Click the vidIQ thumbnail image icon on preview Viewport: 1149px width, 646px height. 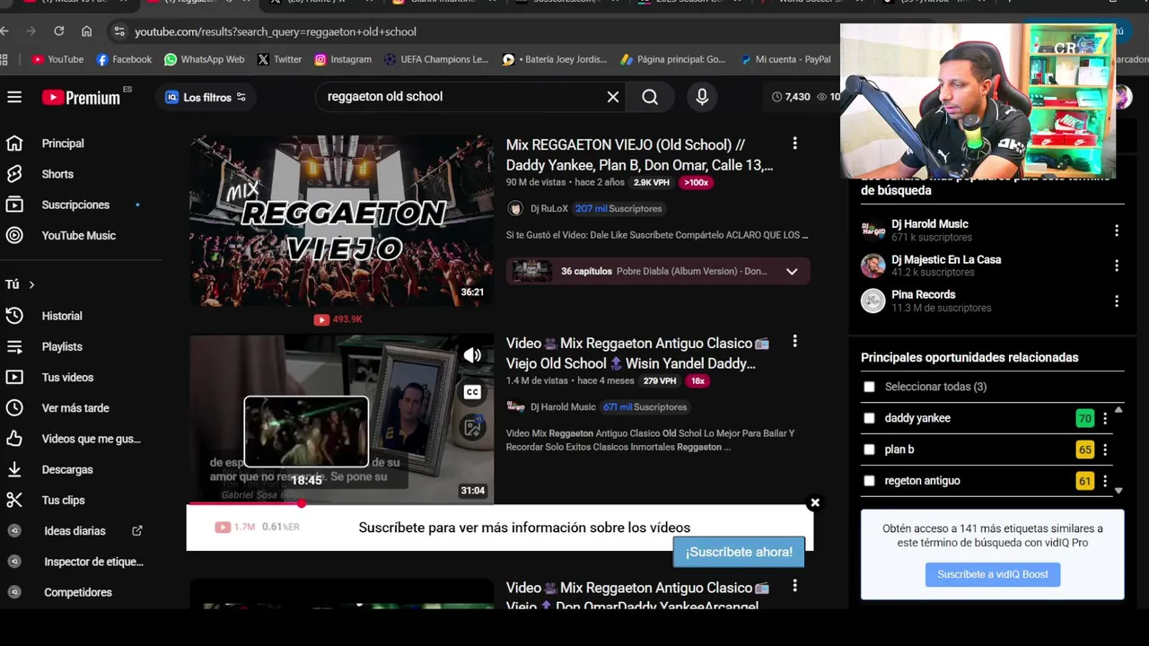coord(472,428)
